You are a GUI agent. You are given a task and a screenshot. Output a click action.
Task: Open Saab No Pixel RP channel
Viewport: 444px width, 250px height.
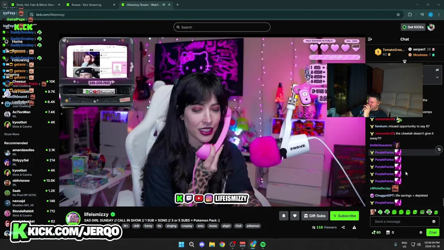click(x=29, y=193)
